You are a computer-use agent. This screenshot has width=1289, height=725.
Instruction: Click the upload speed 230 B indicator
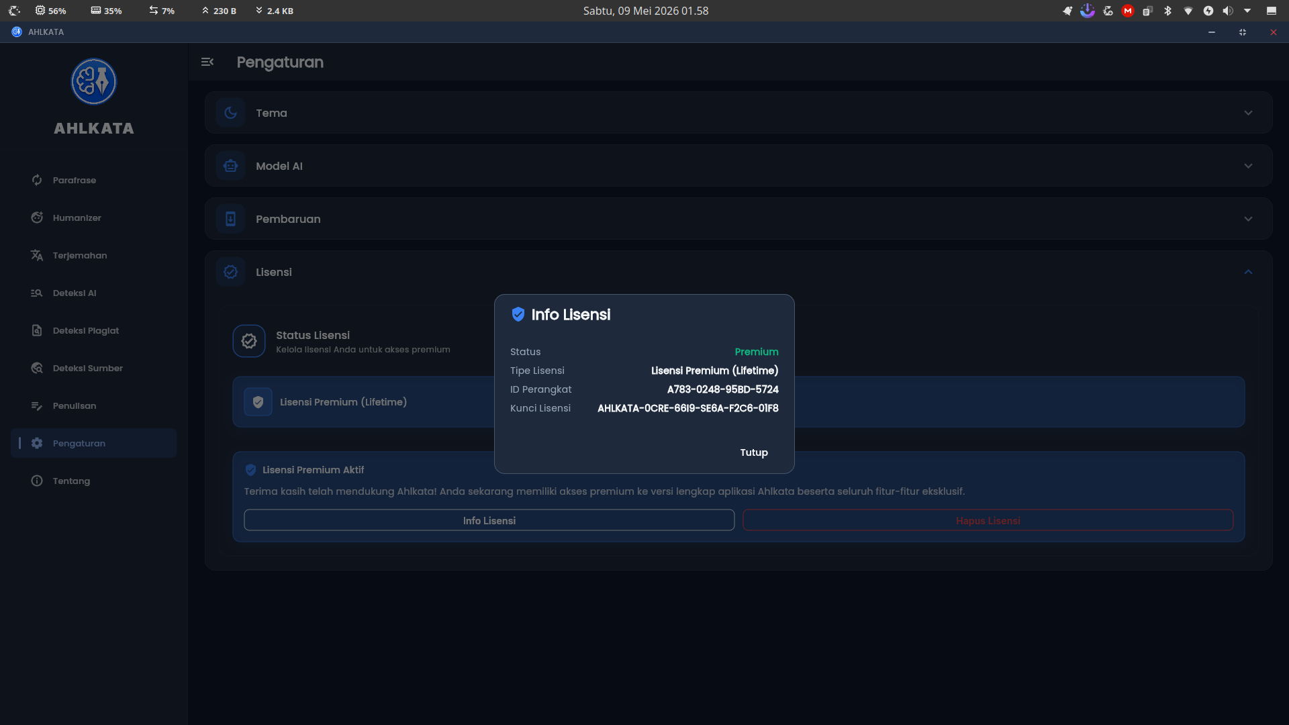(219, 11)
